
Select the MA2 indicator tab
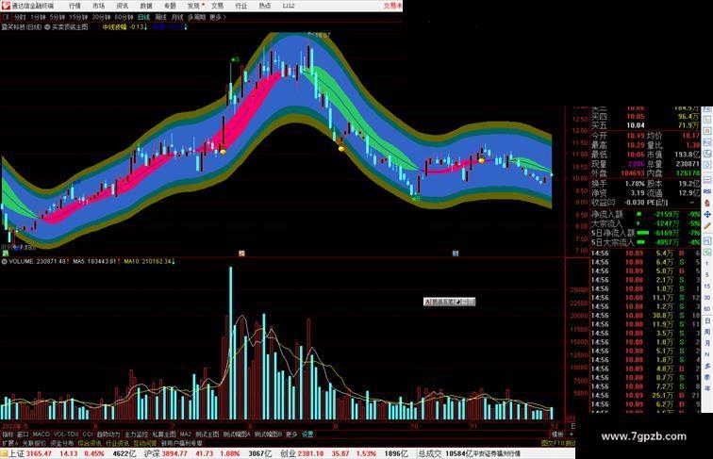(x=186, y=434)
